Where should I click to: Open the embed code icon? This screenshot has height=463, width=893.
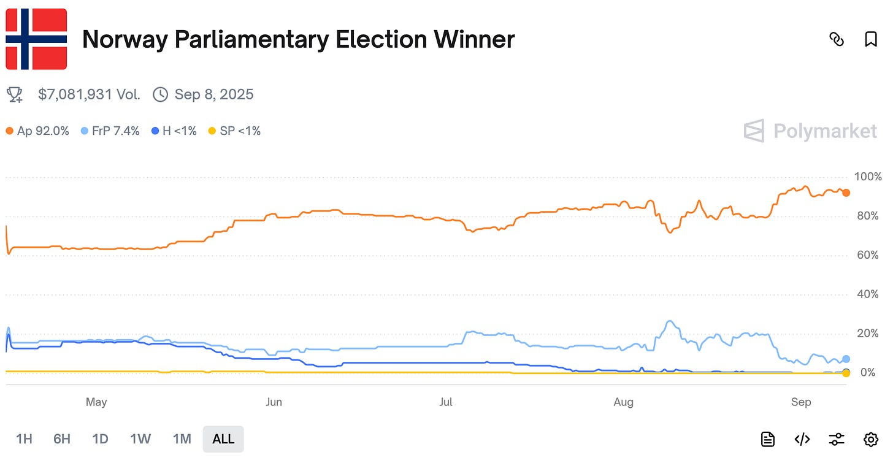802,439
